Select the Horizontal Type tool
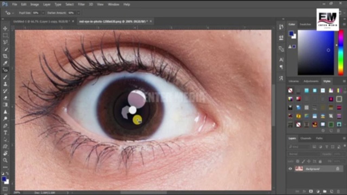Viewport: 347px width, 195px height. coord(5,133)
